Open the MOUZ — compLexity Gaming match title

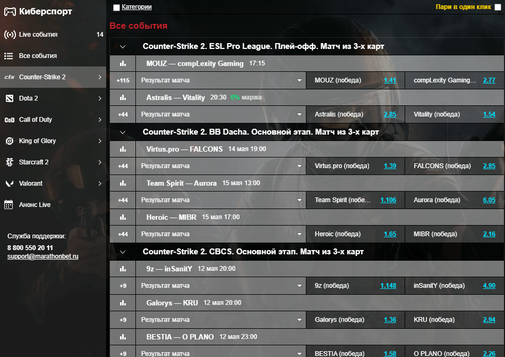[x=195, y=64]
